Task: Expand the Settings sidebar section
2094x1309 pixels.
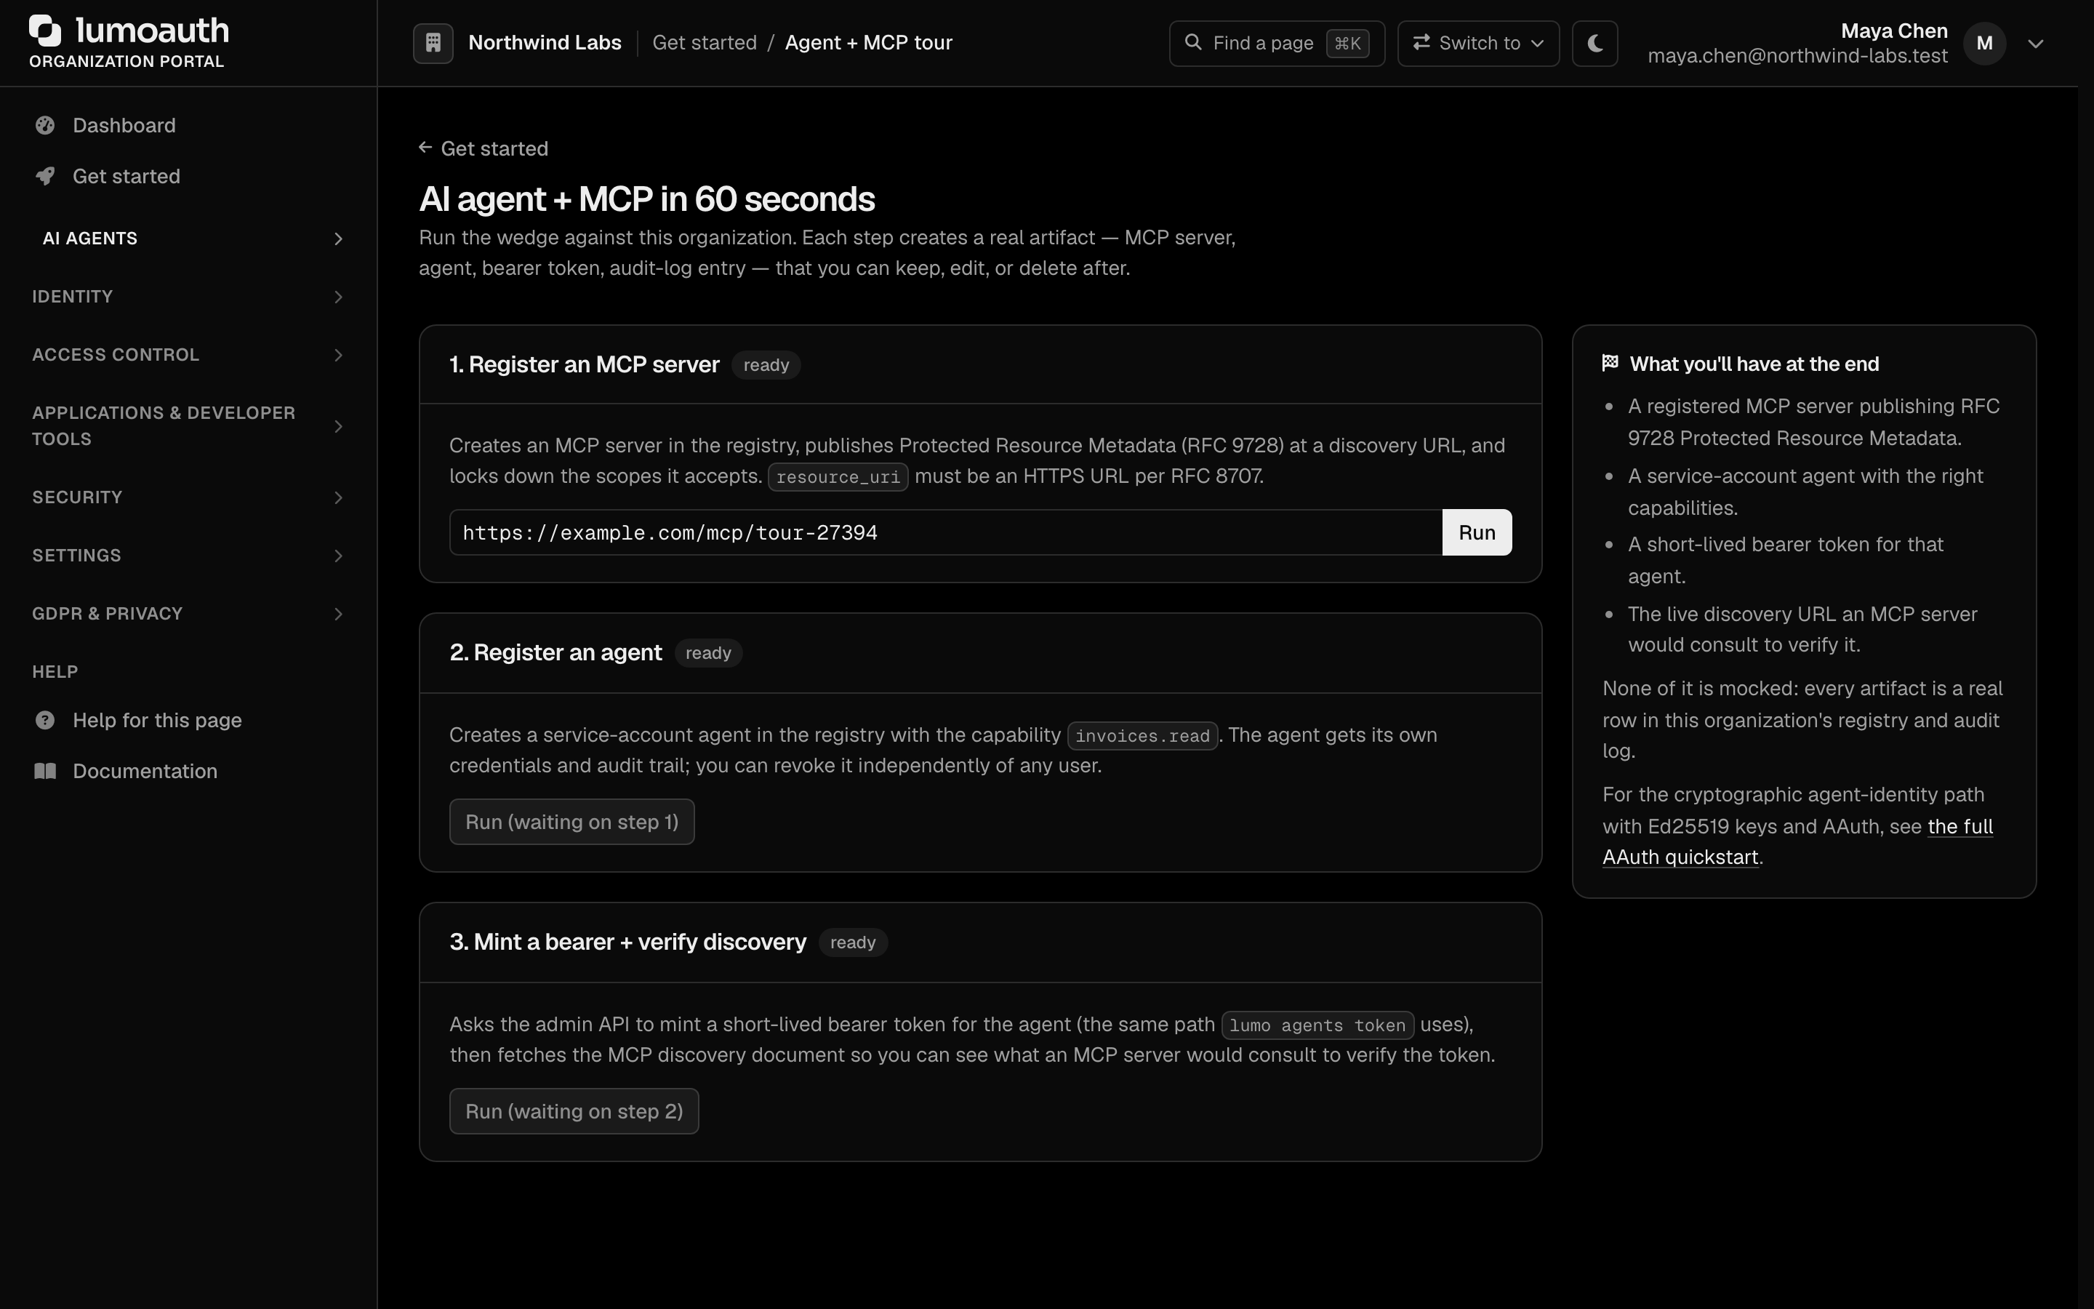Action: (x=187, y=556)
